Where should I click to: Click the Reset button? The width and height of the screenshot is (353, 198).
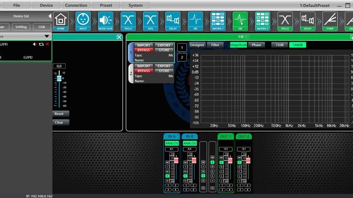(x=61, y=114)
